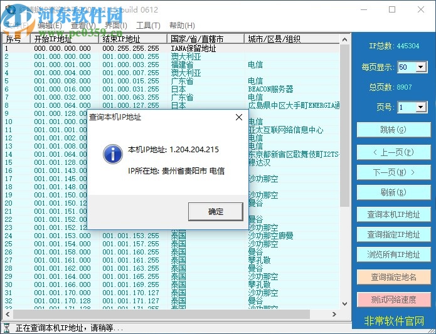Click the status bar text 正在查询本机IP地址
The width and height of the screenshot is (436, 334).
click(69, 328)
